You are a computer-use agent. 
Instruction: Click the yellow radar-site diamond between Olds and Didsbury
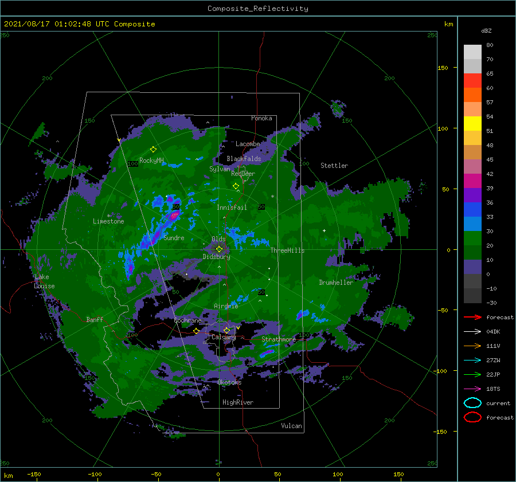click(x=219, y=249)
